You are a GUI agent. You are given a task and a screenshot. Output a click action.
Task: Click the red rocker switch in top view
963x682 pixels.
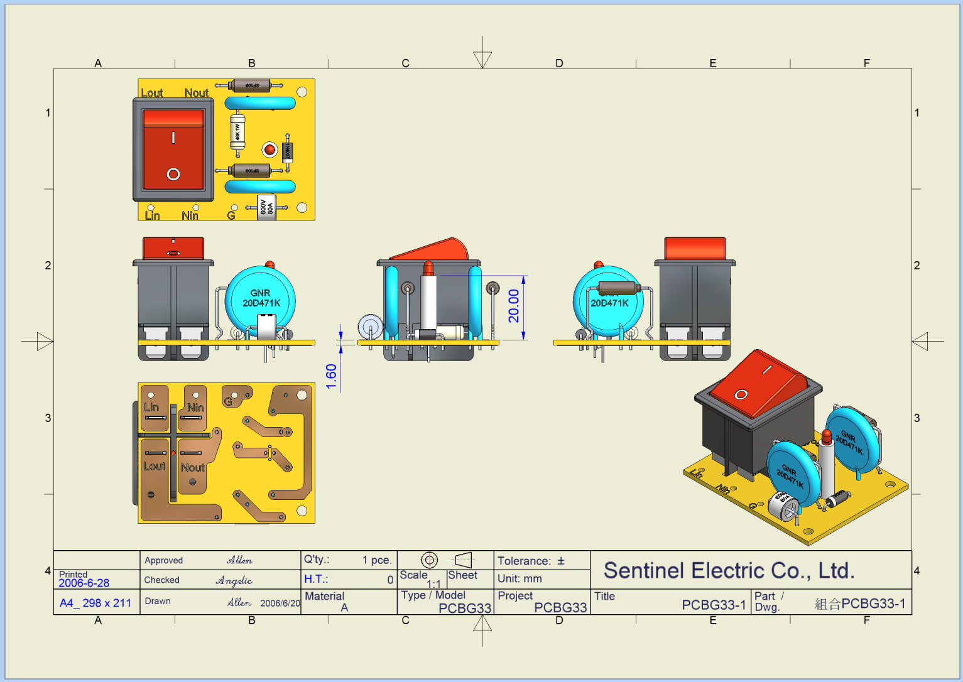(173, 150)
